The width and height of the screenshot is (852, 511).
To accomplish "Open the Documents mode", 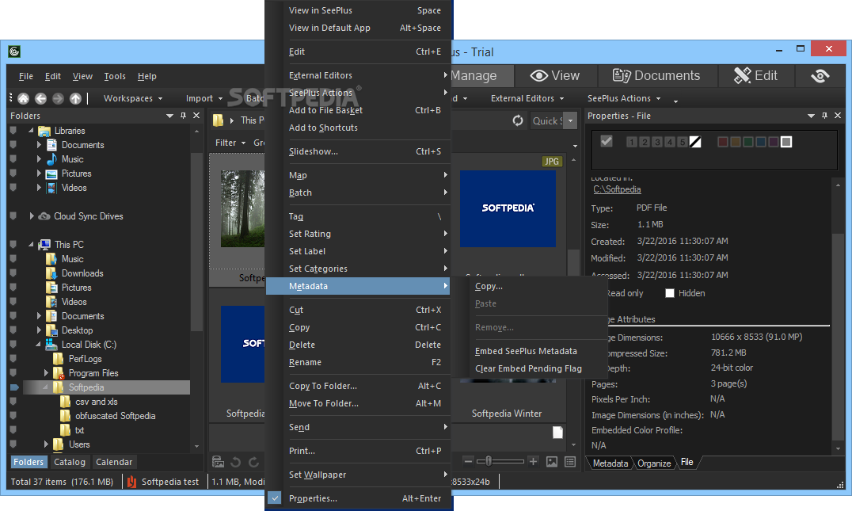I will 656,75.
